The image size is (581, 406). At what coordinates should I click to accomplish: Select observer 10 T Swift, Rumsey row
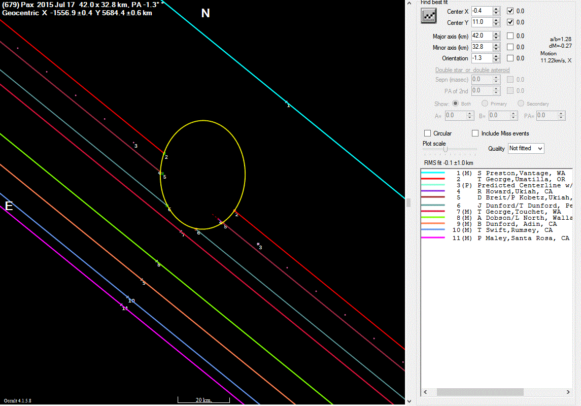click(497, 230)
